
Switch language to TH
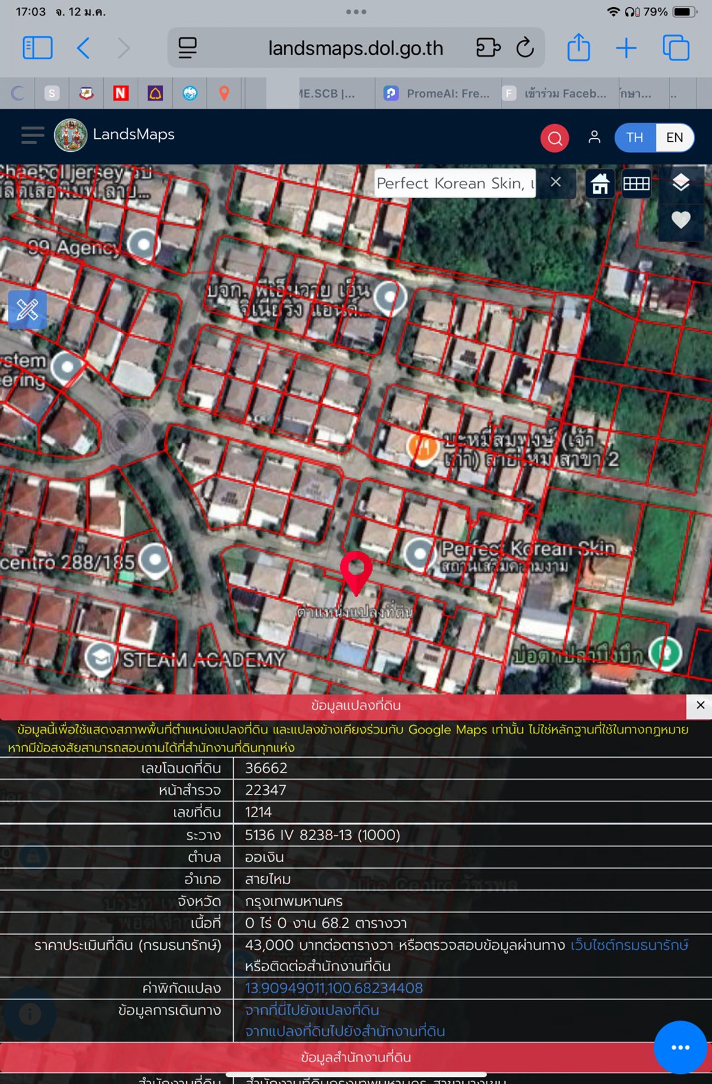pyautogui.click(x=634, y=138)
